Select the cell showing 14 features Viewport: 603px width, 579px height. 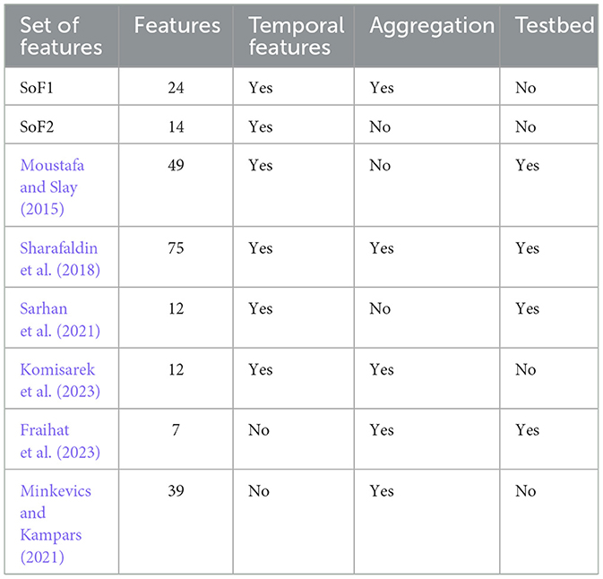[176, 126]
